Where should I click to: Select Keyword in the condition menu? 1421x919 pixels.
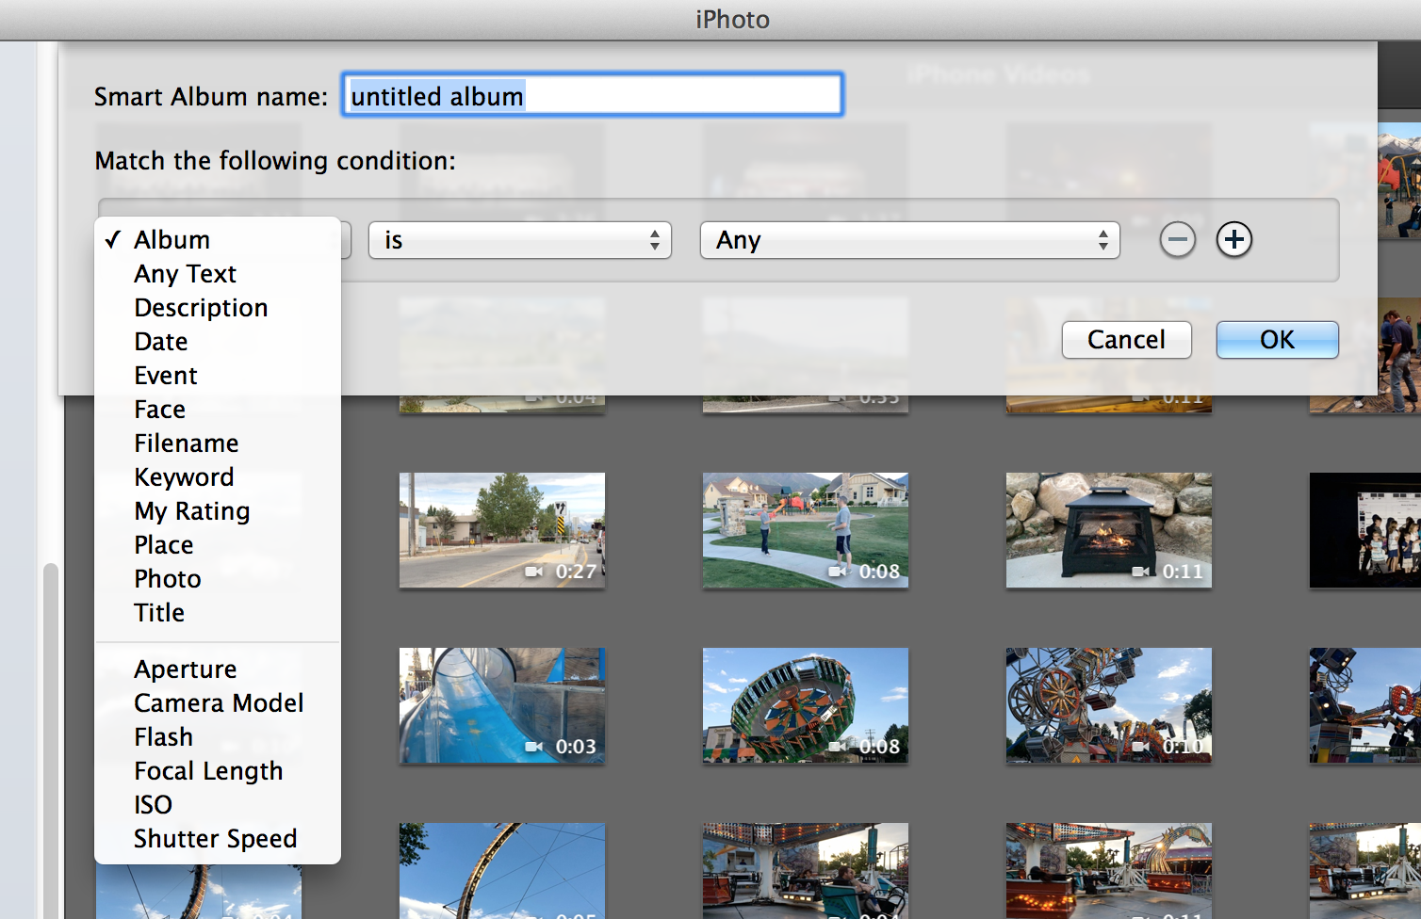click(x=218, y=476)
